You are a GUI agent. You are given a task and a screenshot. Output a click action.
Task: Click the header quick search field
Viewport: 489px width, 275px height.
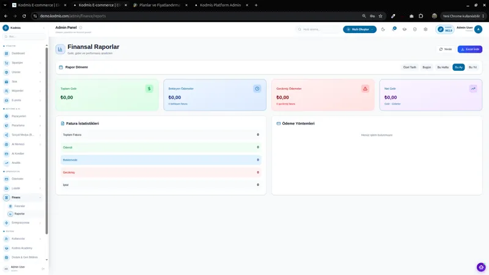[317, 29]
